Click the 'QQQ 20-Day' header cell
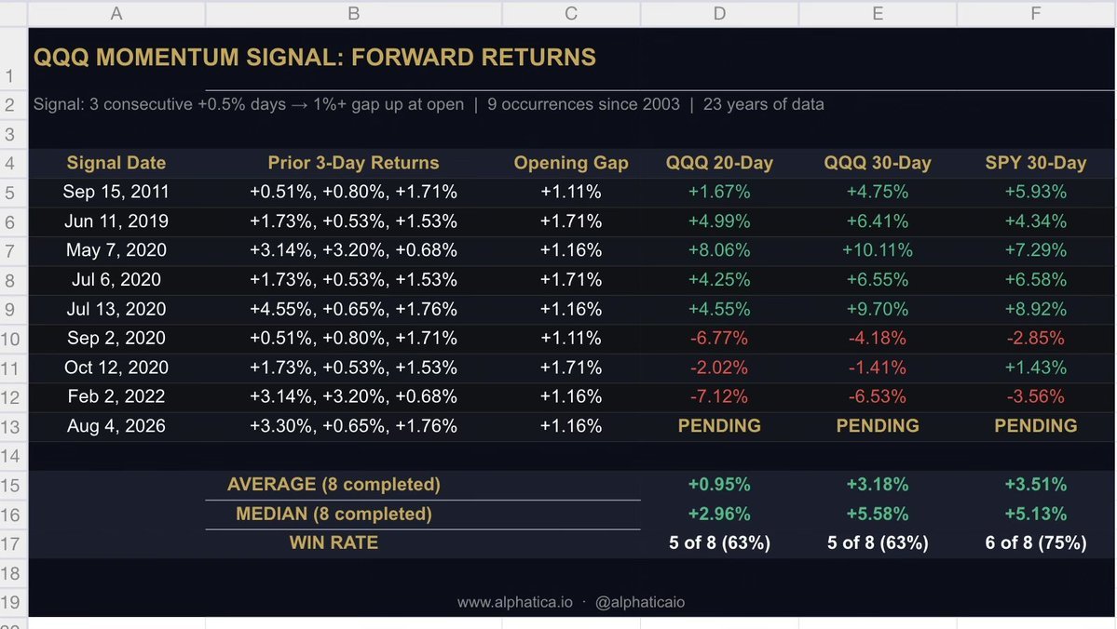Screen dimensions: 1117x629 (x=719, y=163)
